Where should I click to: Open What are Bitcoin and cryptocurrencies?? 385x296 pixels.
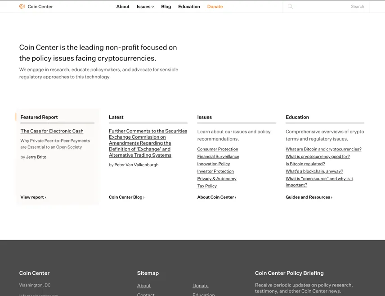[x=323, y=149]
